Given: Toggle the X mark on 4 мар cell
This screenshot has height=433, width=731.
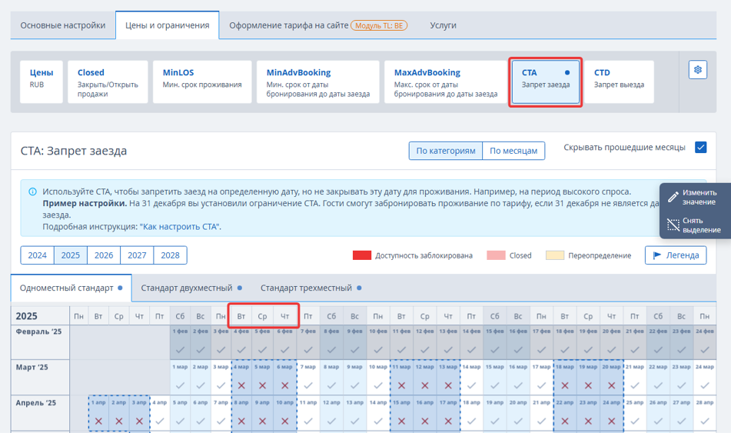Looking at the screenshot, I should click(241, 385).
